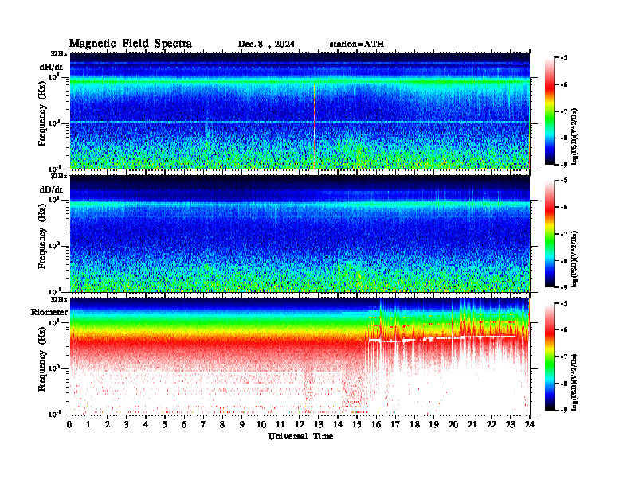This screenshot has width=631, height=487.
Task: Click hour tick label "18" on time axis
Action: (414, 424)
